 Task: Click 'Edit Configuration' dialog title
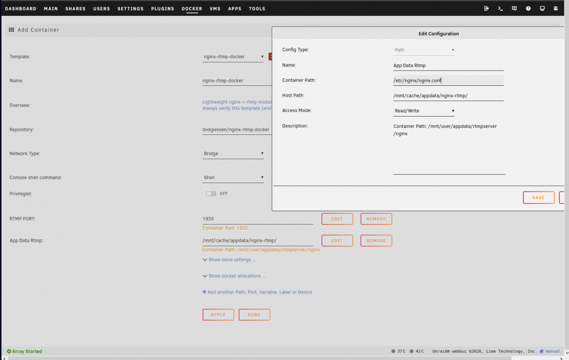[x=439, y=34]
